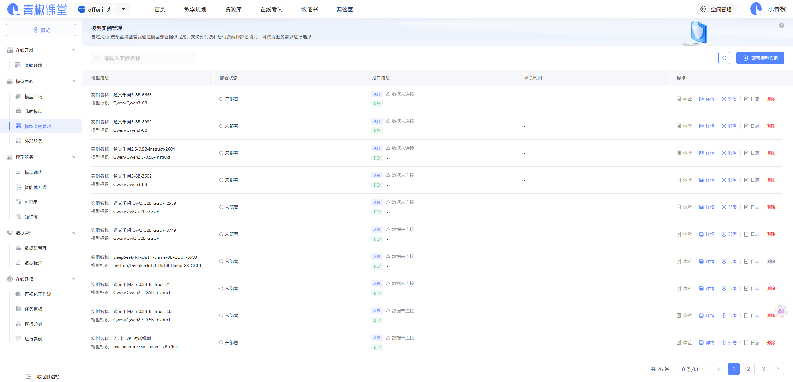Collapse the 模型服务 sidebar group
The width and height of the screenshot is (793, 382).
73,157
